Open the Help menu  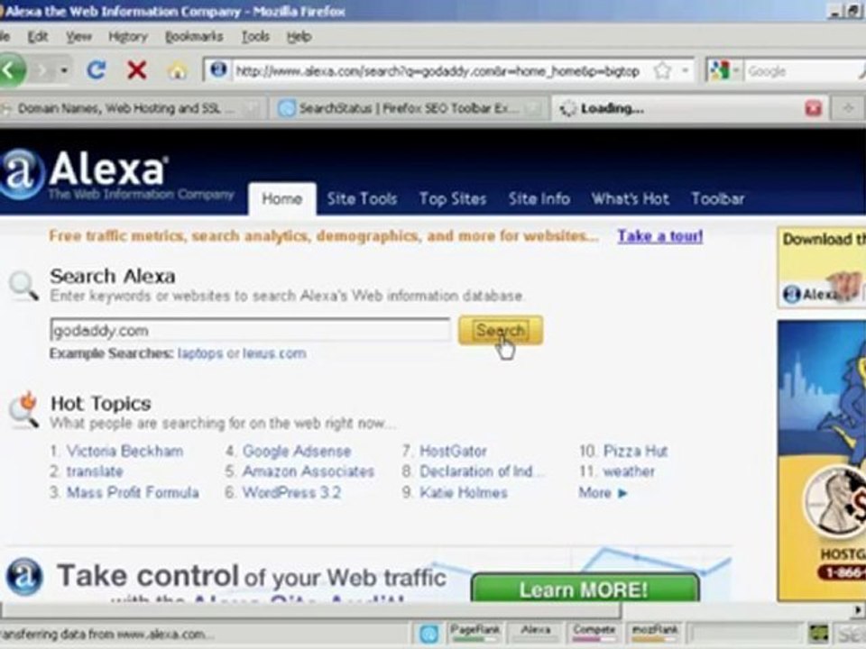coord(299,37)
